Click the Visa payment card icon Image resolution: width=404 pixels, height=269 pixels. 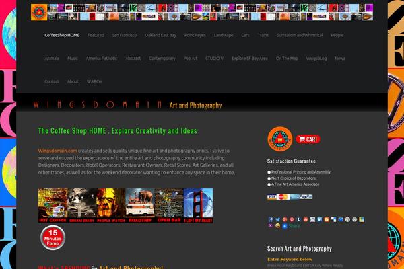tap(271, 197)
